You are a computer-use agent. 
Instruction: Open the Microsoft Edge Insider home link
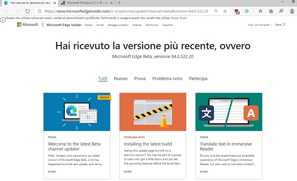[x=64, y=25]
